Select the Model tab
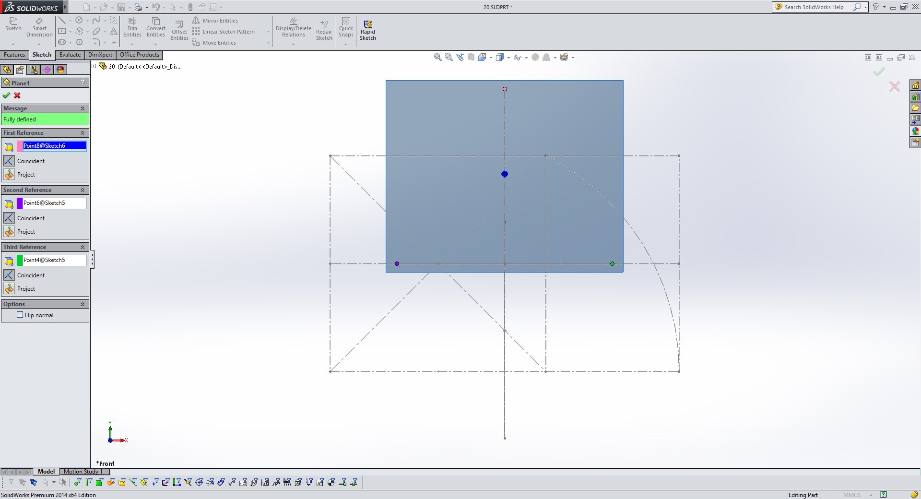Image resolution: width=921 pixels, height=499 pixels. pyautogui.click(x=47, y=472)
